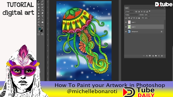Click the Layers panel tab
This screenshot has height=97, width=173.
(127, 8)
